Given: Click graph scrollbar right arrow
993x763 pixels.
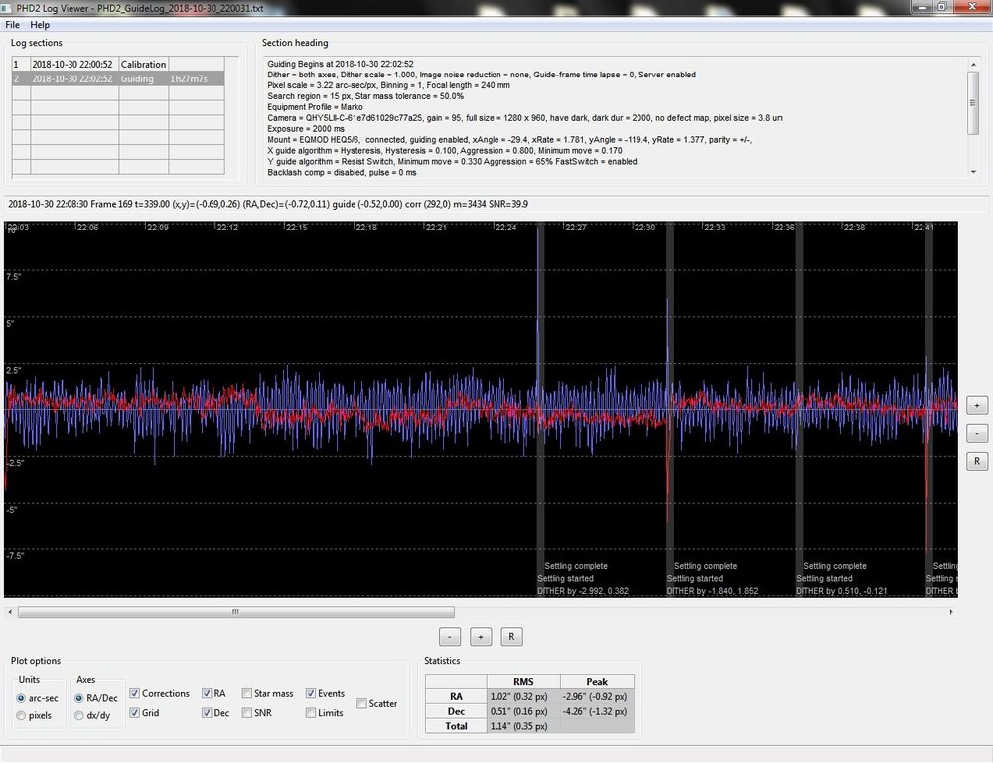Looking at the screenshot, I should click(951, 612).
